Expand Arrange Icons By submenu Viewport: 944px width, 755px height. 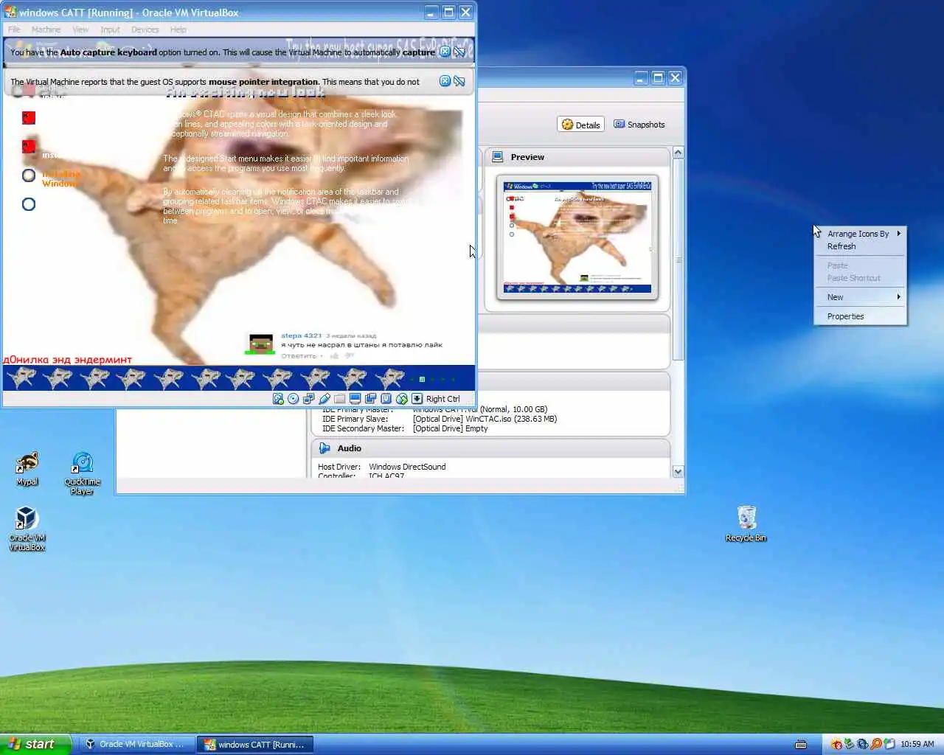click(860, 234)
